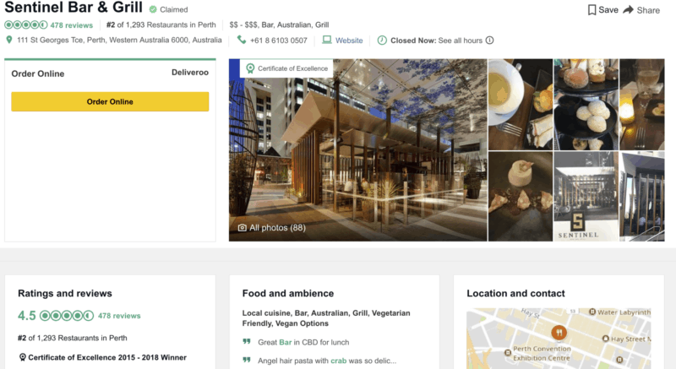Click the Water Labyrinth map marker

(x=592, y=312)
